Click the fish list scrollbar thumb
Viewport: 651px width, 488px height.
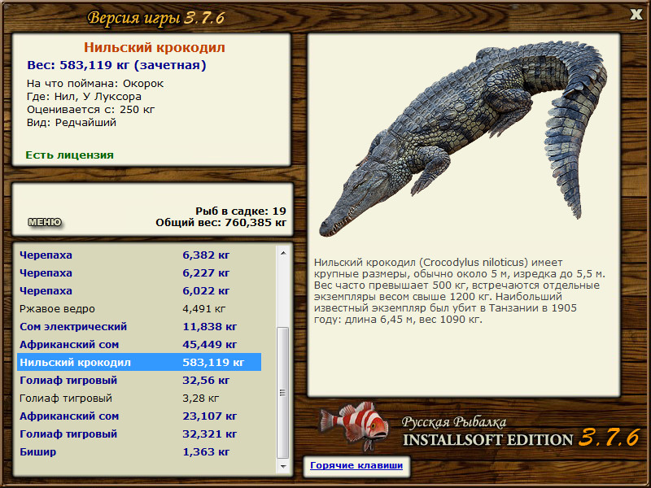(x=283, y=393)
